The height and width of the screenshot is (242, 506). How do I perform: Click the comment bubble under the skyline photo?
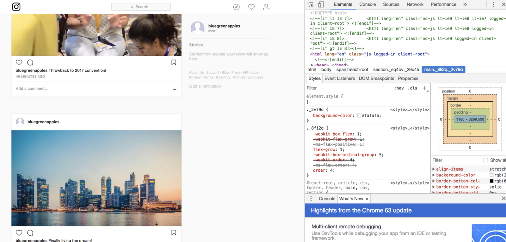tap(30, 233)
